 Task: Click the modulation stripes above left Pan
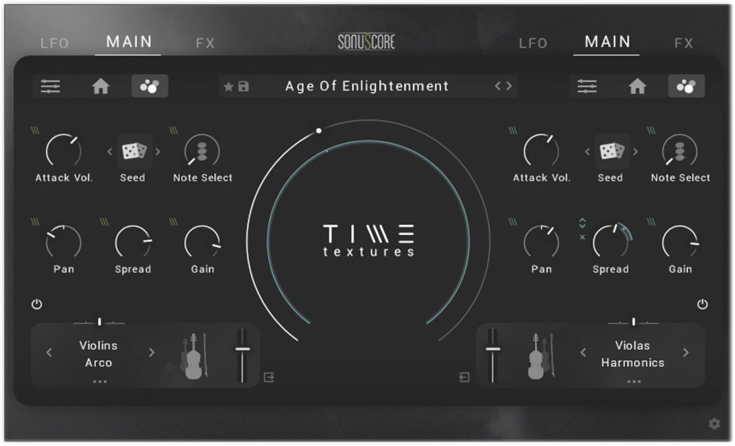click(35, 222)
